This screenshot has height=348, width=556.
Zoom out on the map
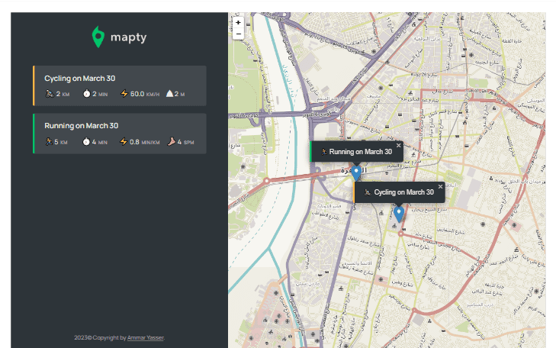pos(238,34)
